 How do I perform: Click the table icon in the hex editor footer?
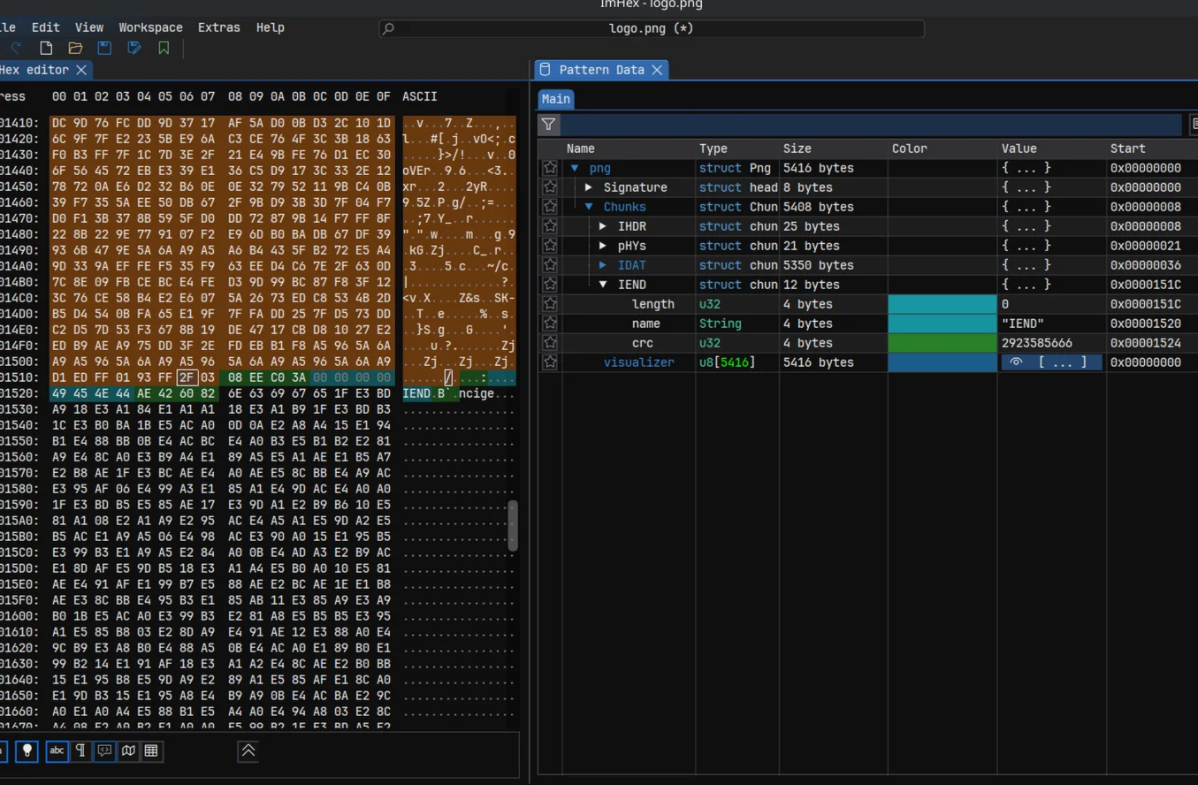point(151,751)
